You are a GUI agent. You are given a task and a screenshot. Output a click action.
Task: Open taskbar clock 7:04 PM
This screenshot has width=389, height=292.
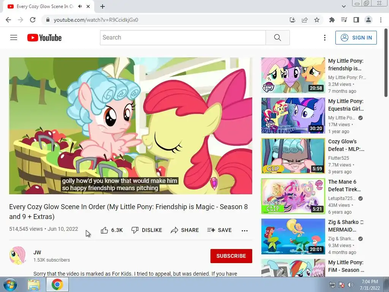pyautogui.click(x=370, y=285)
